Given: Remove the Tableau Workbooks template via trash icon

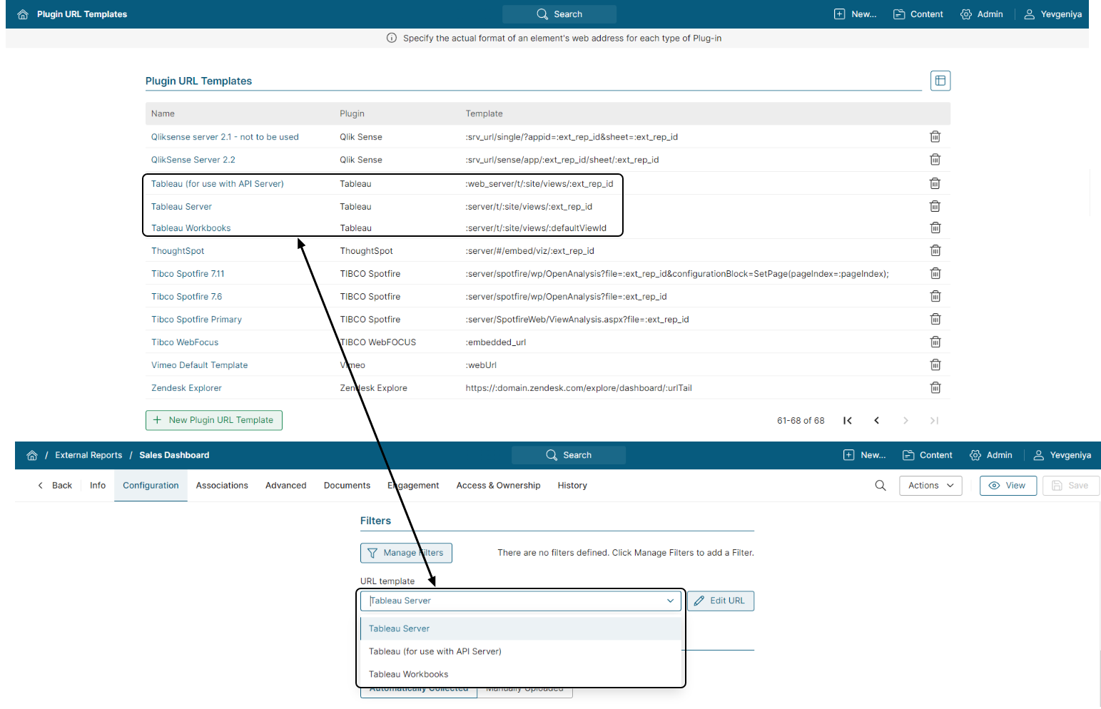Looking at the screenshot, I should coord(935,228).
